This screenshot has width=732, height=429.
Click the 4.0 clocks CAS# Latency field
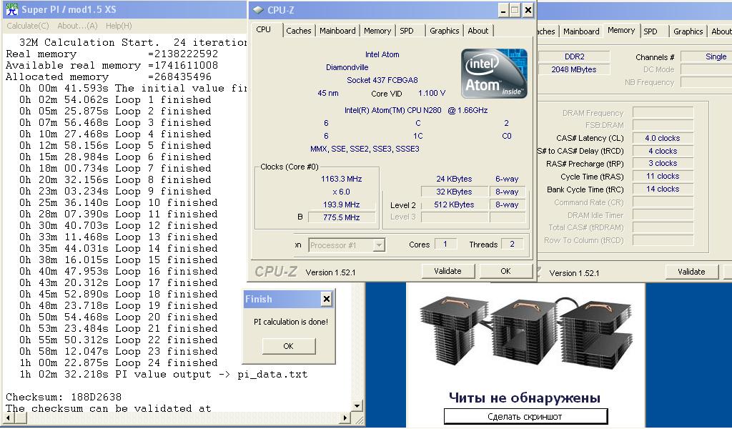pyautogui.click(x=663, y=138)
